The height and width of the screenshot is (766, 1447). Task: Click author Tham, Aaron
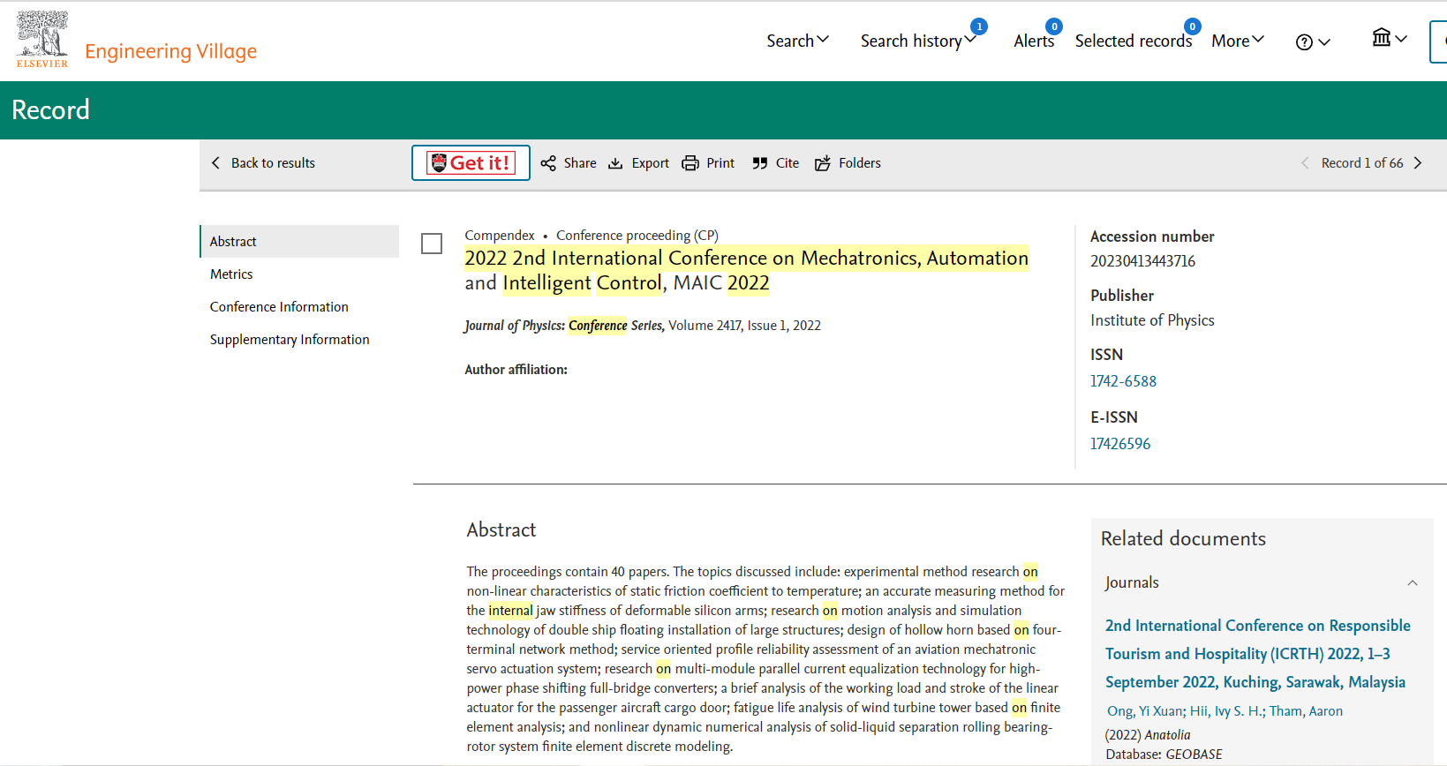pyautogui.click(x=1306, y=711)
